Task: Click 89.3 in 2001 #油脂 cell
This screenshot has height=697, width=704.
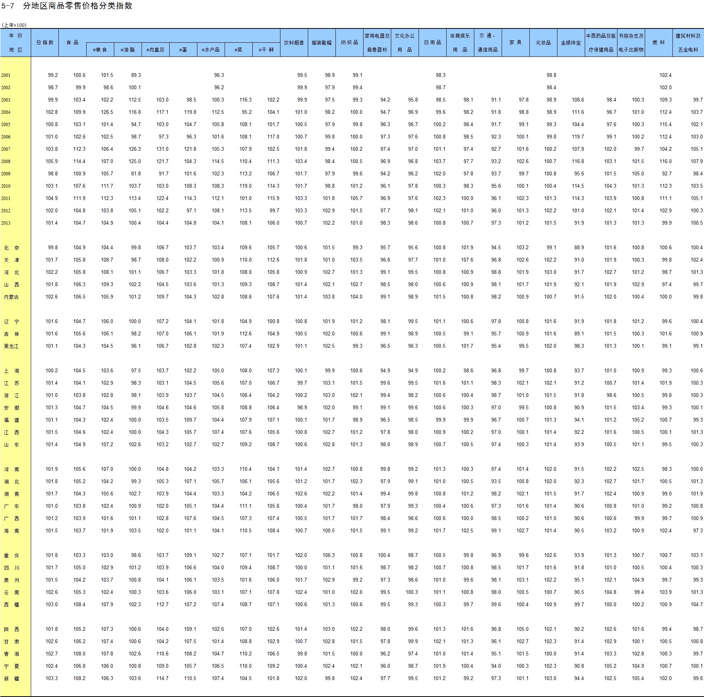Action: point(136,75)
